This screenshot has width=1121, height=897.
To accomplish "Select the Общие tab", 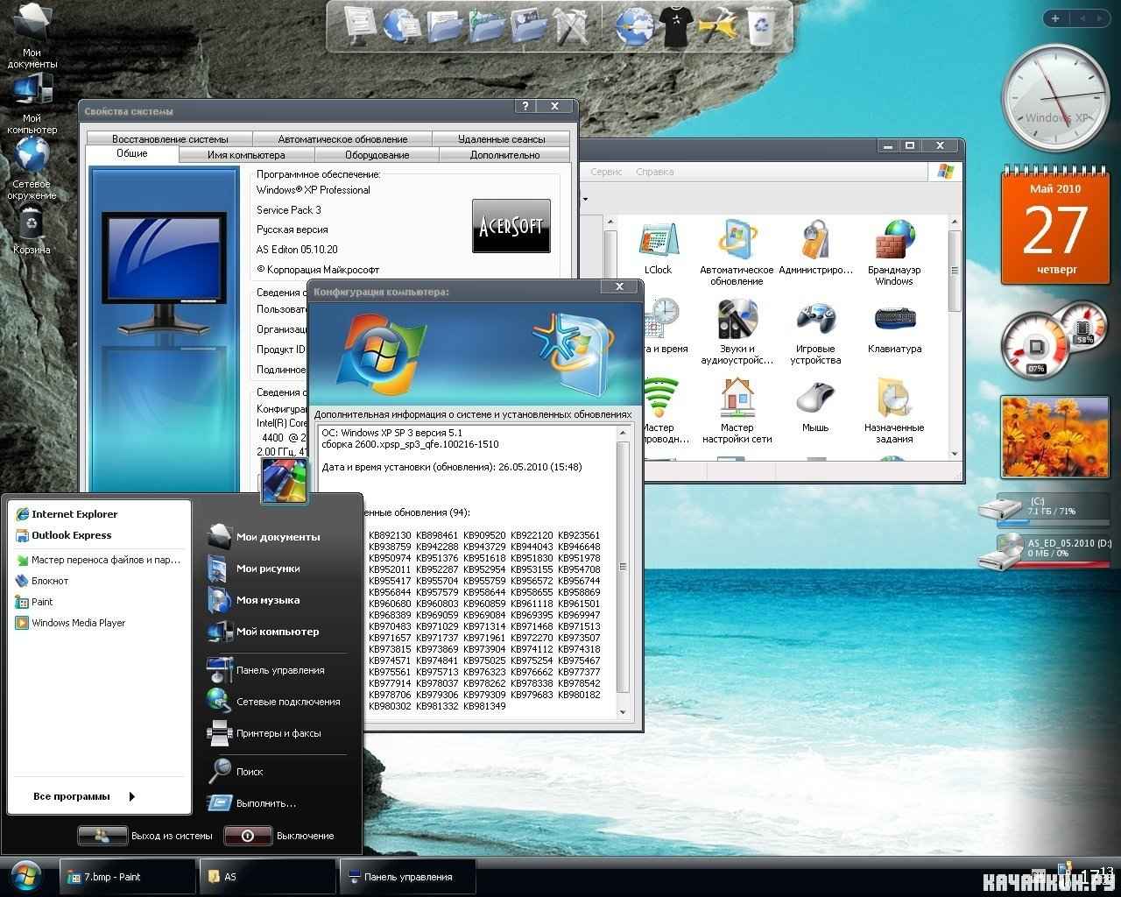I will point(132,153).
